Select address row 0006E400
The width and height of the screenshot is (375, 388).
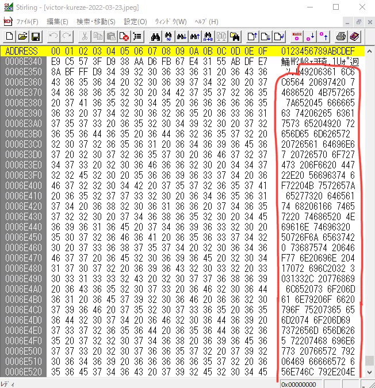[24, 186]
